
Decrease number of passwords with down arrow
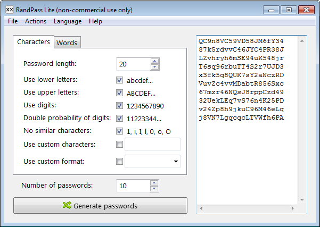tap(154, 189)
